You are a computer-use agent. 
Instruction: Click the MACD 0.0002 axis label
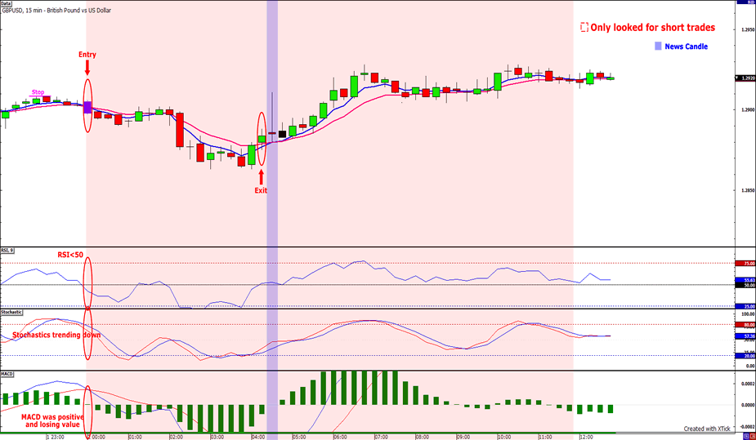pos(749,384)
